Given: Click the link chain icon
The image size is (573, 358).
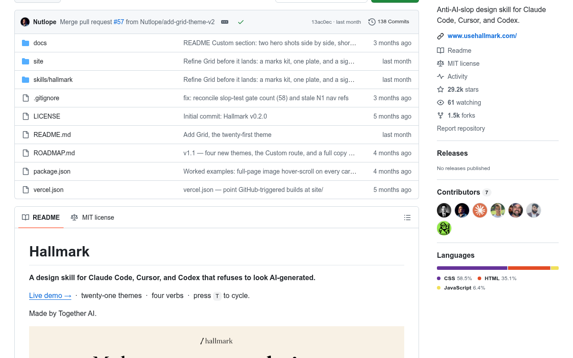Looking at the screenshot, I should [440, 36].
